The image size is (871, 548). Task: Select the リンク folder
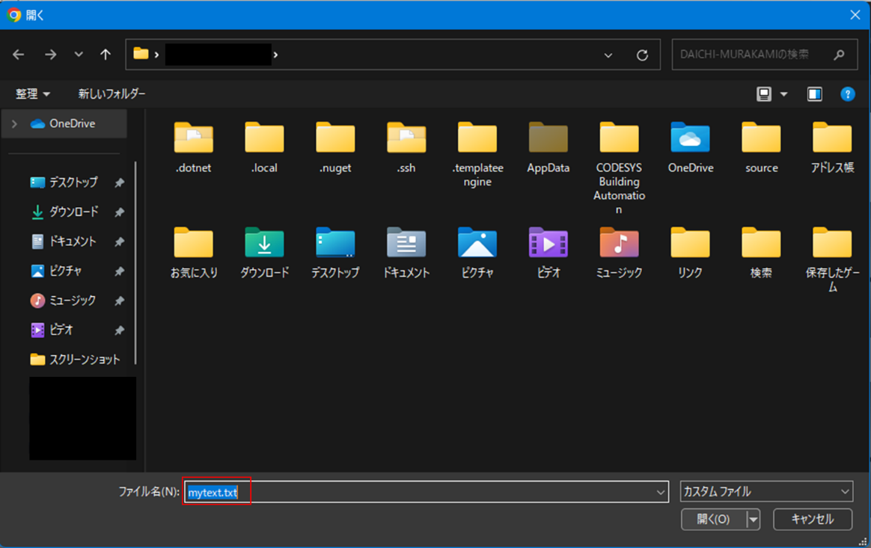[691, 253]
